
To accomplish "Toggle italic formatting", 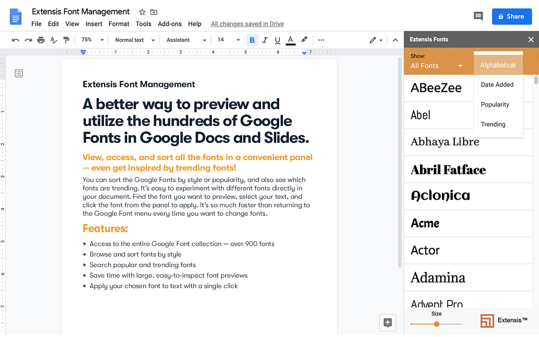I will click(x=265, y=40).
